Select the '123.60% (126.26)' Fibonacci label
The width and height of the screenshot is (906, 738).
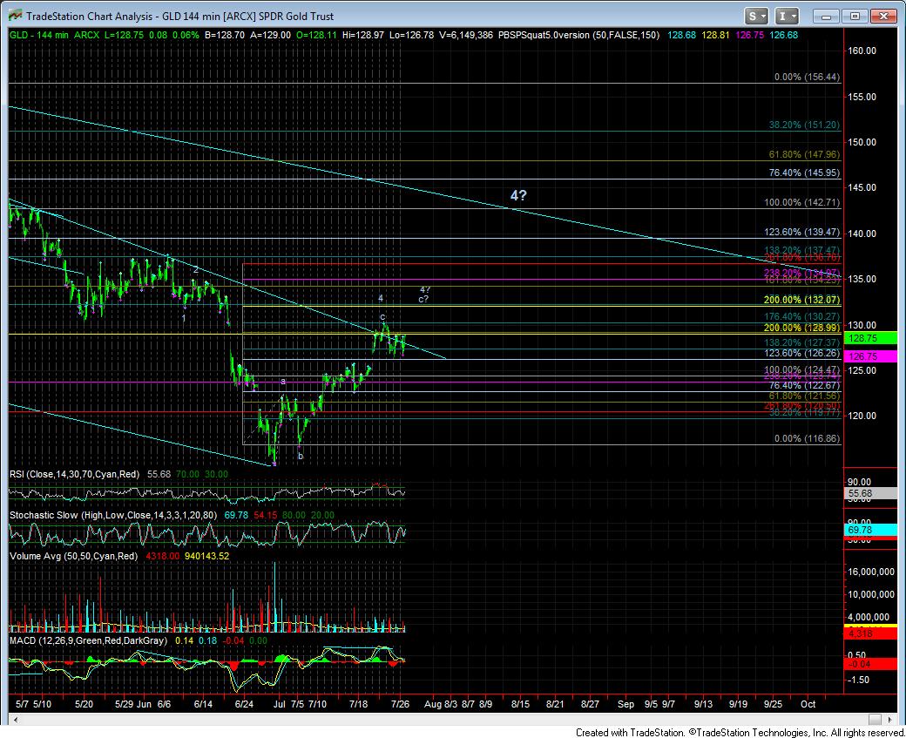[x=802, y=353]
